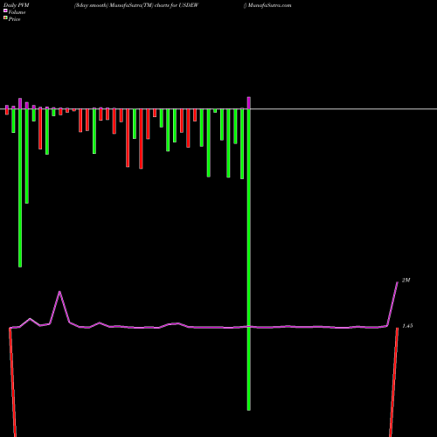Select the tallest green bar spanning the chart
The height and width of the screenshot is (437, 437).
pyautogui.click(x=248, y=260)
